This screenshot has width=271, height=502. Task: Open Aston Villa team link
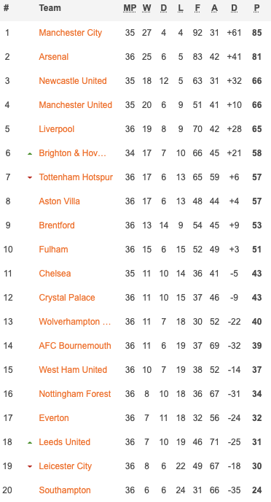point(60,201)
